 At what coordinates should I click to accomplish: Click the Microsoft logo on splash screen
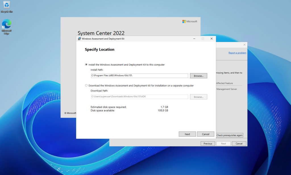pos(190,22)
